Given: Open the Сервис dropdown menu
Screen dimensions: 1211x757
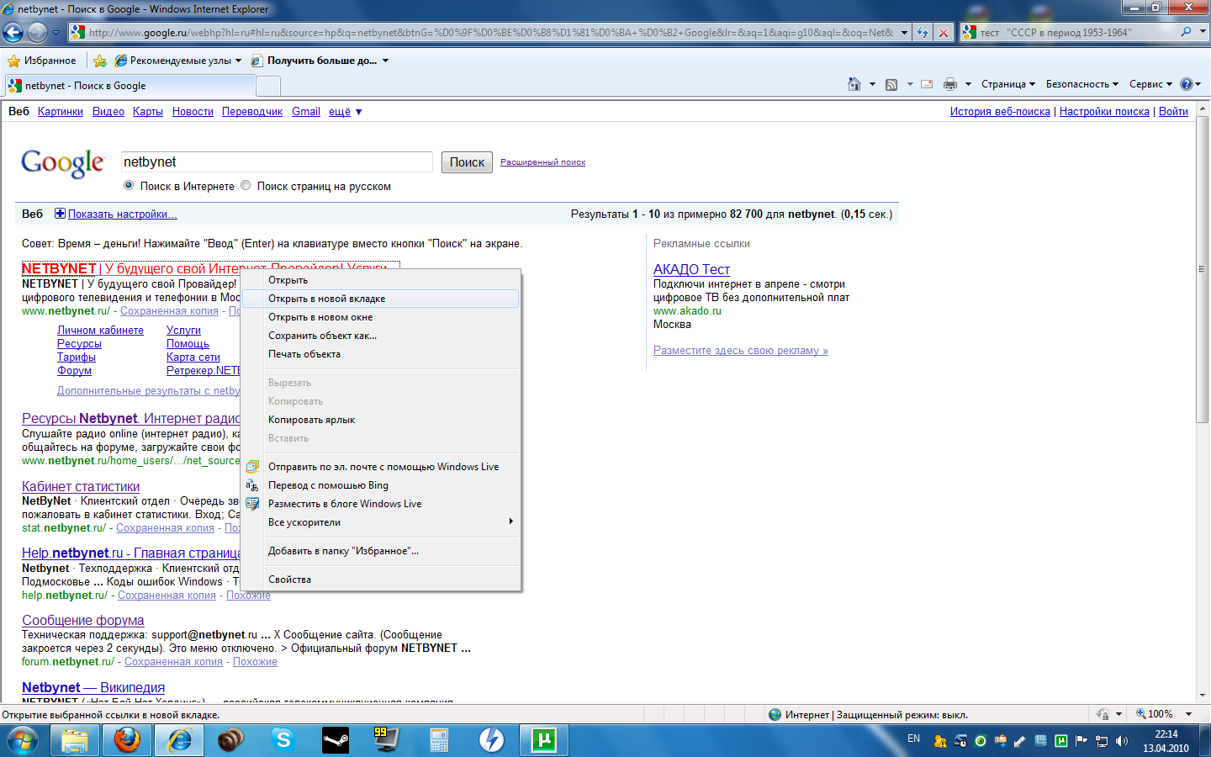Looking at the screenshot, I should pyautogui.click(x=1150, y=84).
